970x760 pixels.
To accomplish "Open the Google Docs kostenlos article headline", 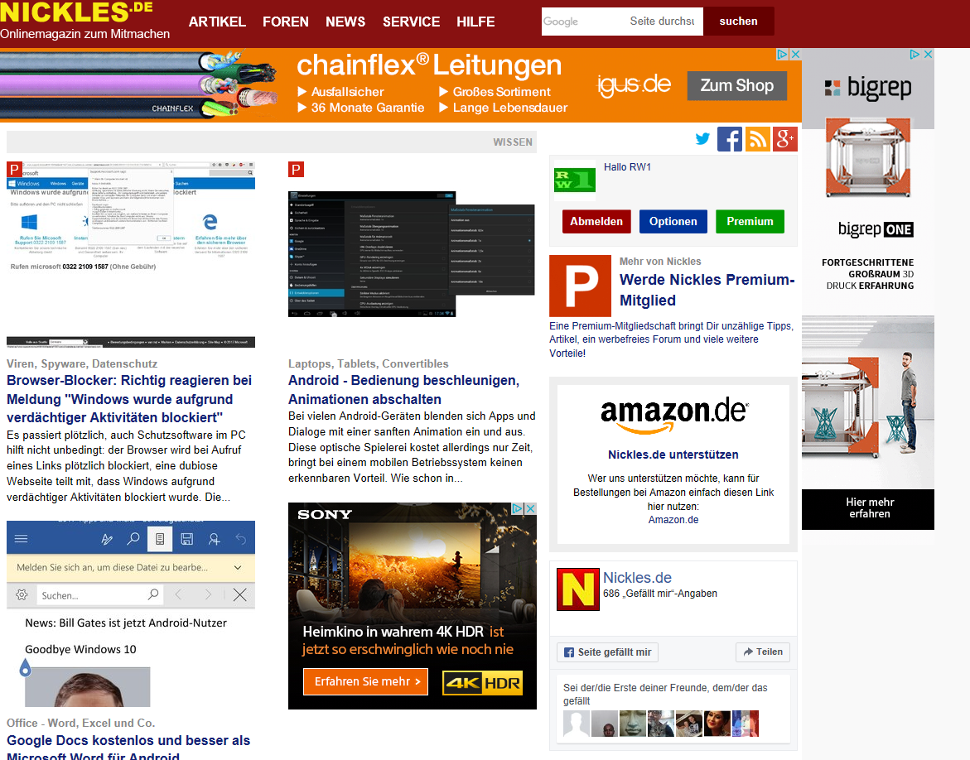I will pos(128,747).
